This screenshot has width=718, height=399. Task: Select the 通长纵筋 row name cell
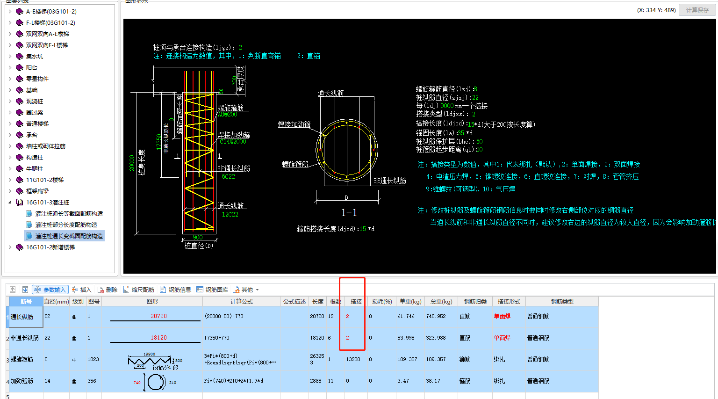(x=26, y=317)
